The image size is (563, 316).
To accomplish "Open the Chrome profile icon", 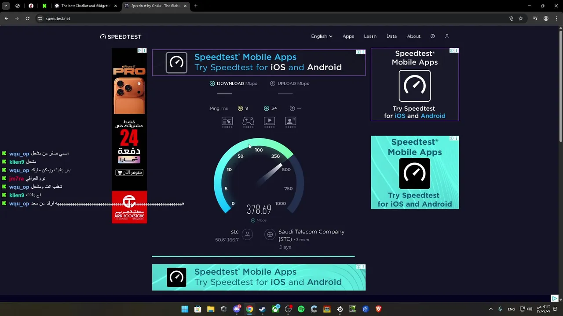I will pos(546,18).
